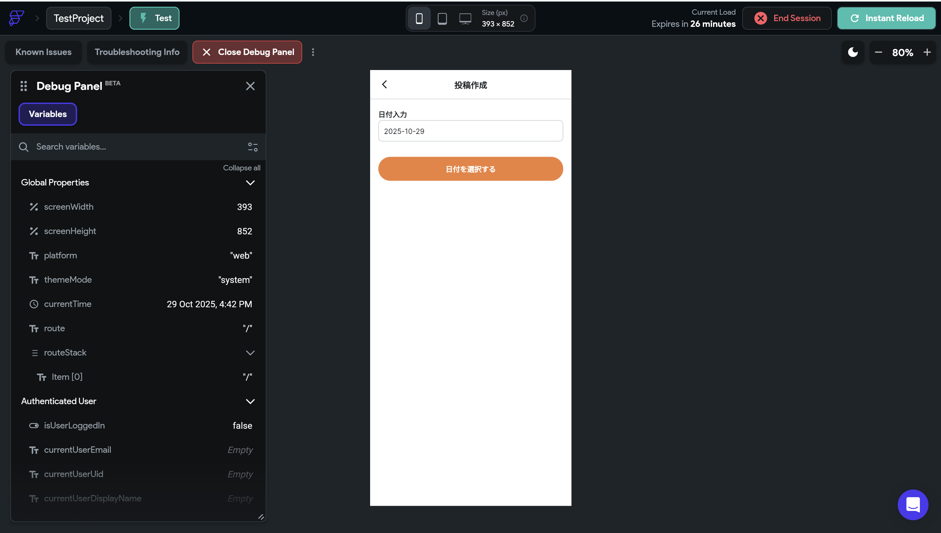
Task: Select the phone device size icon
Action: coord(419,18)
